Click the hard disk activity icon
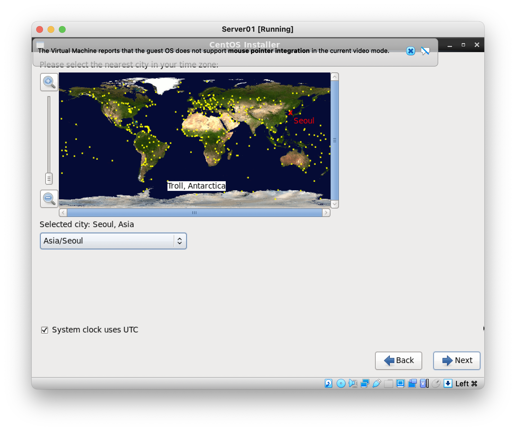The width and height of the screenshot is (516, 431). click(x=328, y=383)
